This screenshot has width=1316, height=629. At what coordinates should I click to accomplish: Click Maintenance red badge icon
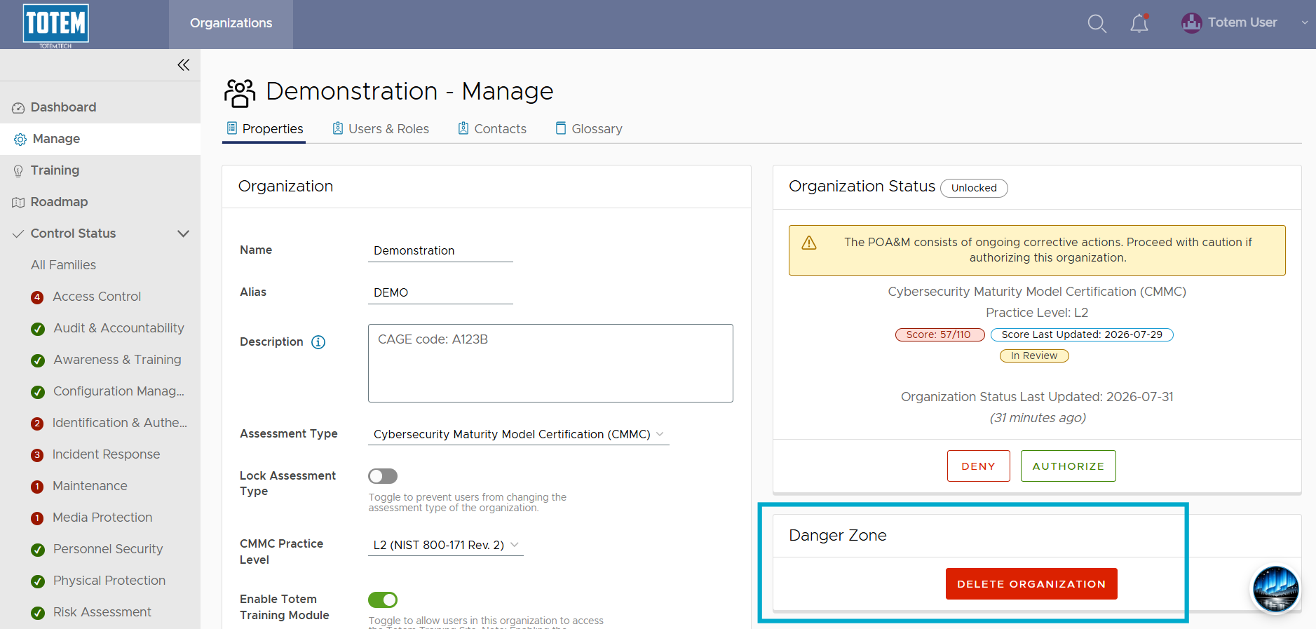point(37,487)
